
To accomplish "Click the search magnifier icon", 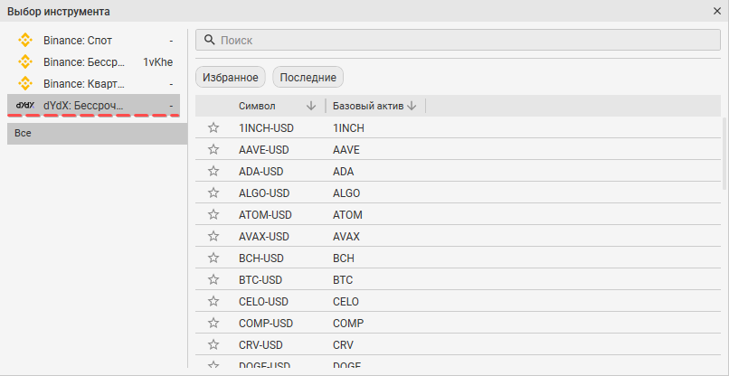I will 210,40.
